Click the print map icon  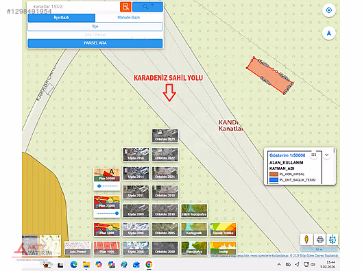(x=319, y=240)
